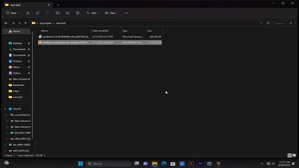Click the folder search box

[x=285, y=23]
